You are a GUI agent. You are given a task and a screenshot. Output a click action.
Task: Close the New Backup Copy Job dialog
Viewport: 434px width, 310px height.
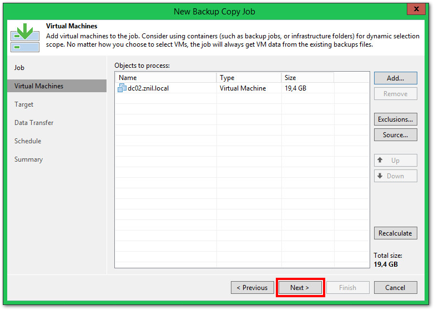[x=415, y=10]
